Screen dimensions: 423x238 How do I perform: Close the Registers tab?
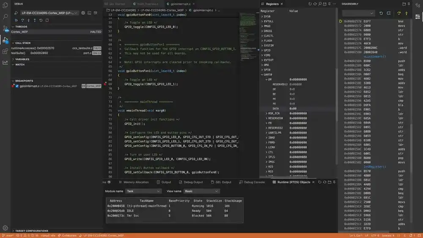tap(282, 4)
